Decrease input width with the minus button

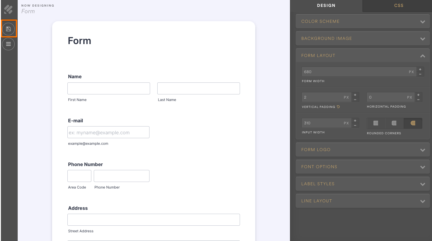[x=355, y=125]
